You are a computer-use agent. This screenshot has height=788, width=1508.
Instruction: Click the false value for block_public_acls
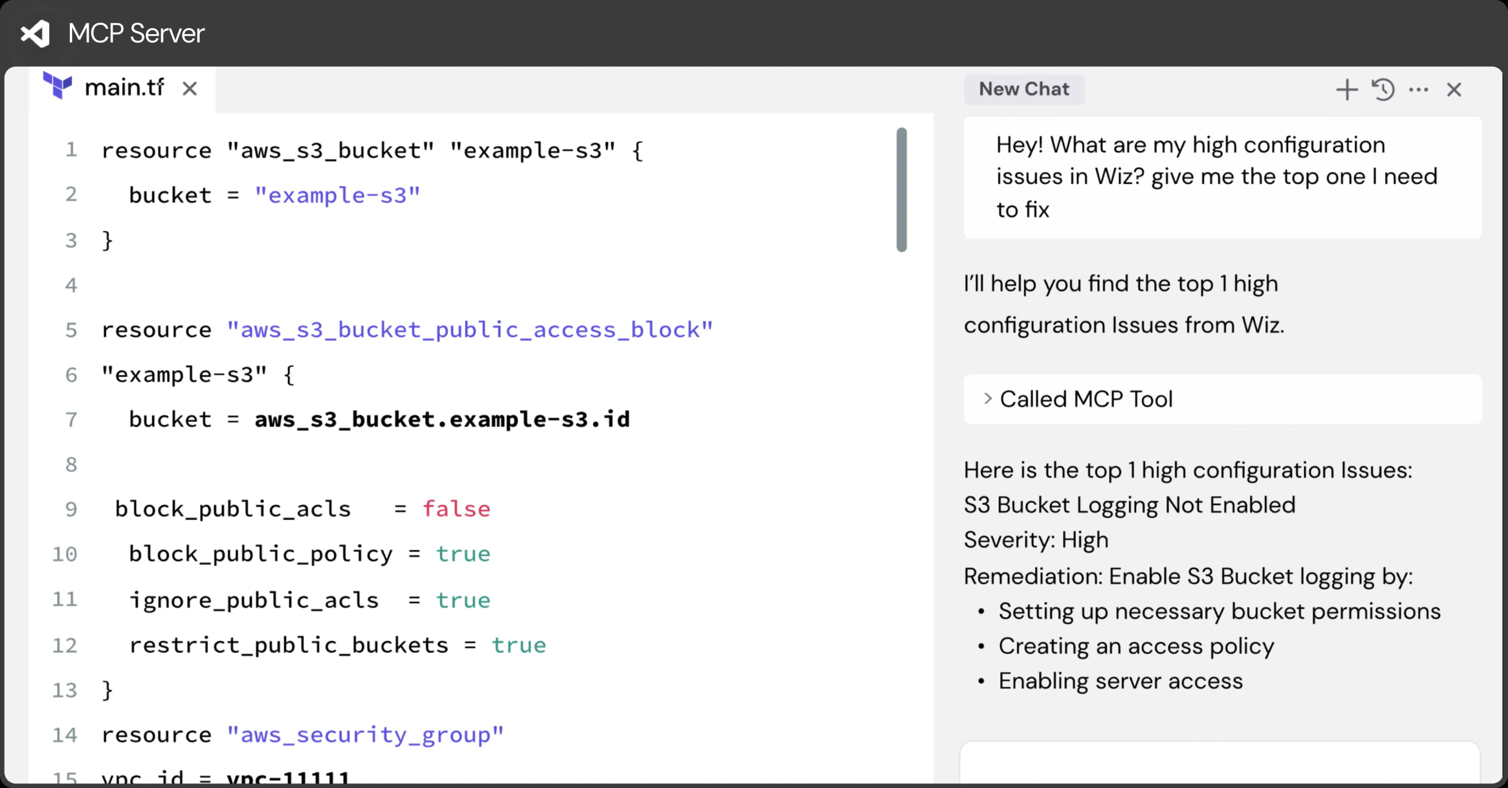coord(456,509)
